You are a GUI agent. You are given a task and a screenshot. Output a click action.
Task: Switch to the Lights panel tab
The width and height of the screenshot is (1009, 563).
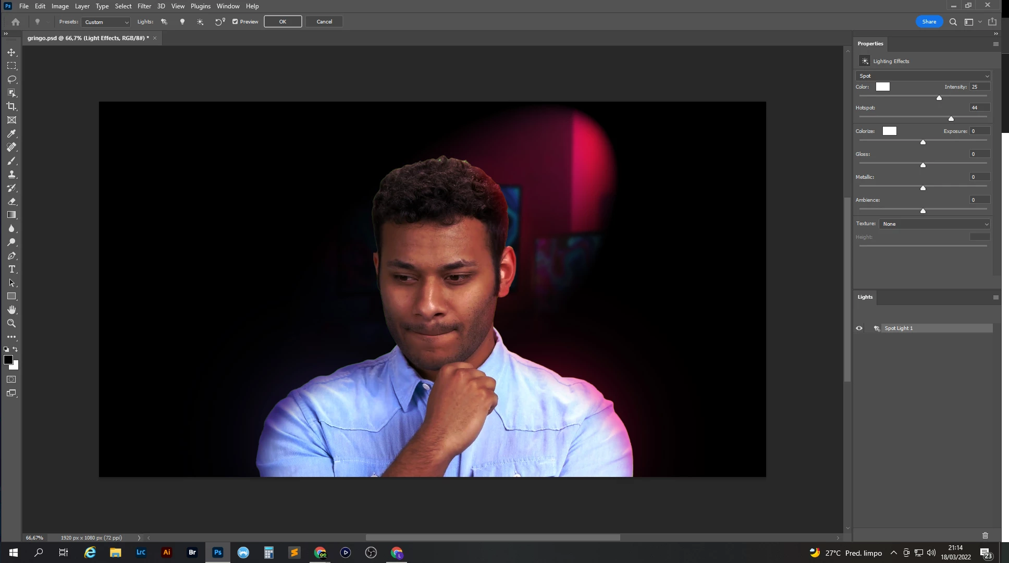pos(865,297)
